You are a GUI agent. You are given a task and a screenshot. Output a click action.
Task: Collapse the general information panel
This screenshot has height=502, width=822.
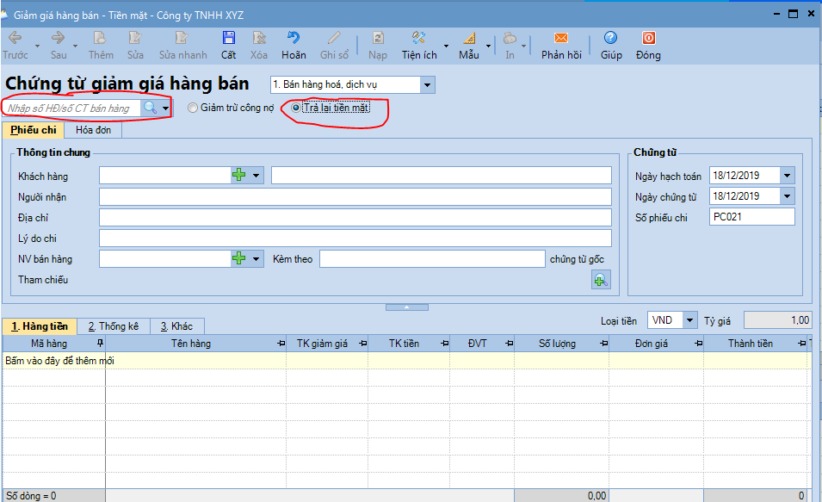[407, 307]
